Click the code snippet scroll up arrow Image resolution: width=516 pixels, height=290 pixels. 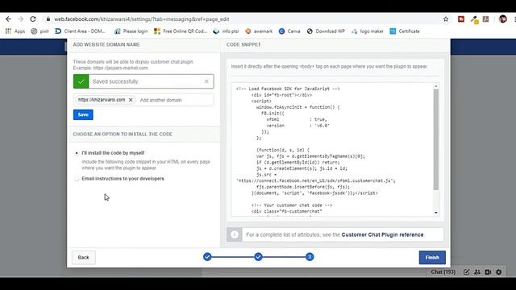pos(436,86)
